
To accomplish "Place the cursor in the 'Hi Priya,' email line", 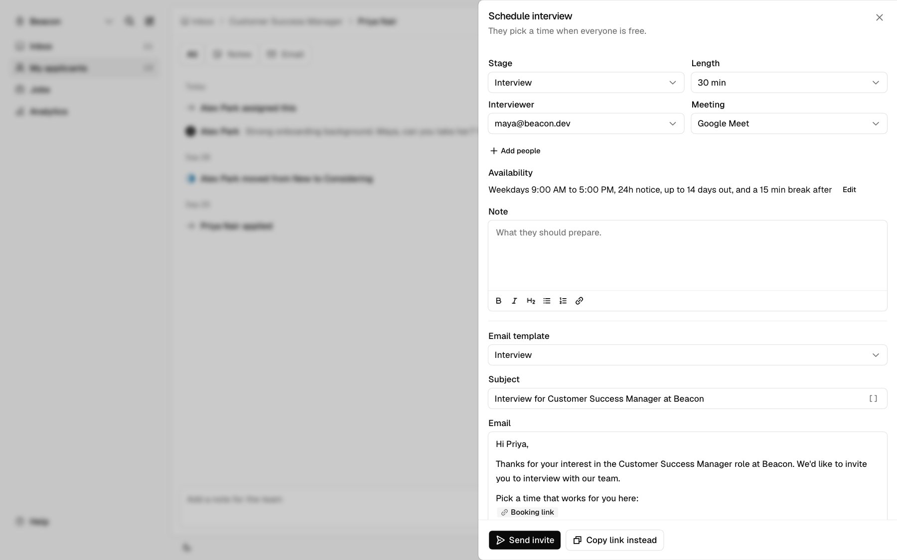I will click(x=512, y=444).
